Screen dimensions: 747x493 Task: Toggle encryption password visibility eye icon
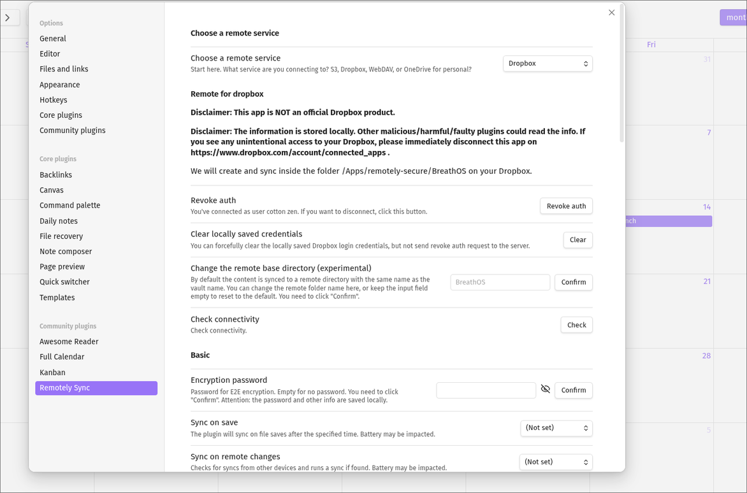tap(546, 389)
